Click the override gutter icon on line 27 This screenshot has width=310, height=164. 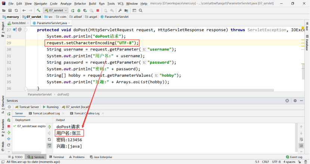pyautogui.click(x=15, y=29)
